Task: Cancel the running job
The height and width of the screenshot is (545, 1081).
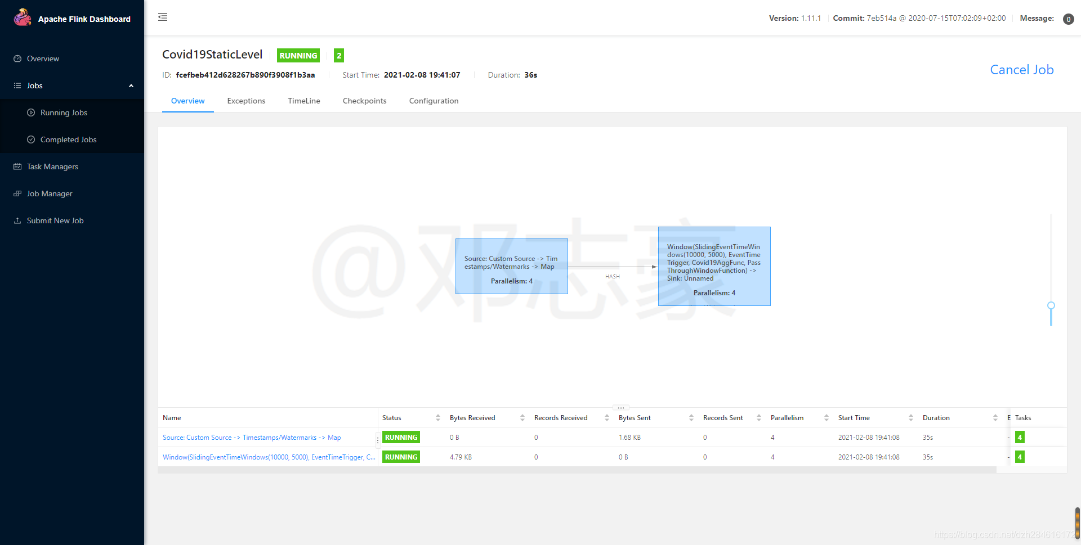Action: (x=1021, y=70)
